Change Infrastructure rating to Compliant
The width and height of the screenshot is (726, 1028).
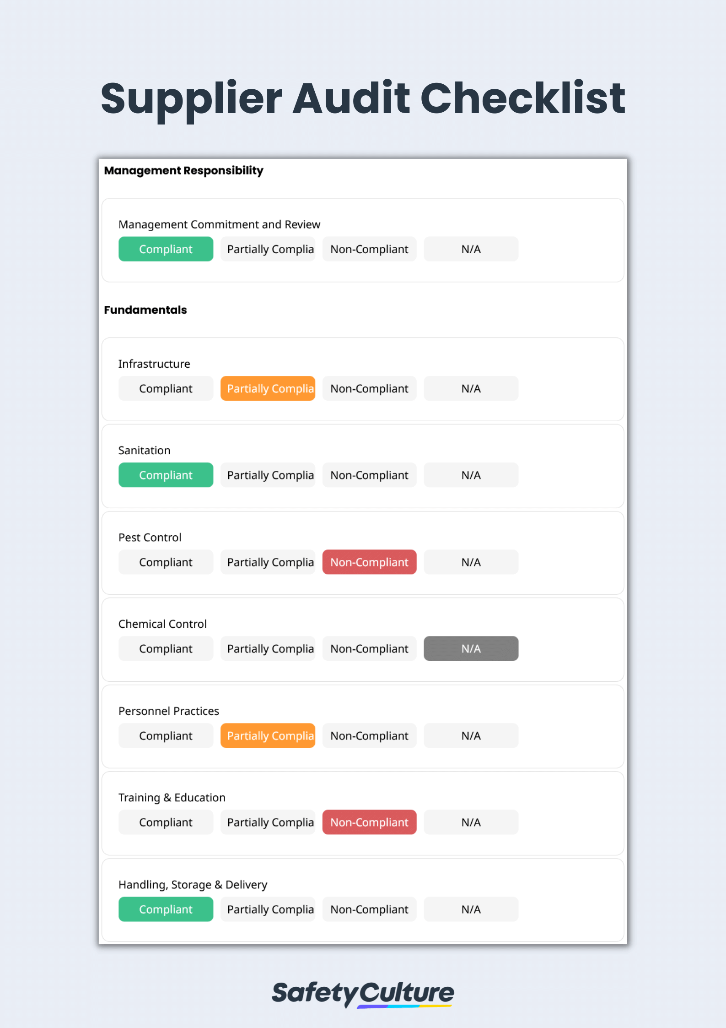pyautogui.click(x=166, y=388)
